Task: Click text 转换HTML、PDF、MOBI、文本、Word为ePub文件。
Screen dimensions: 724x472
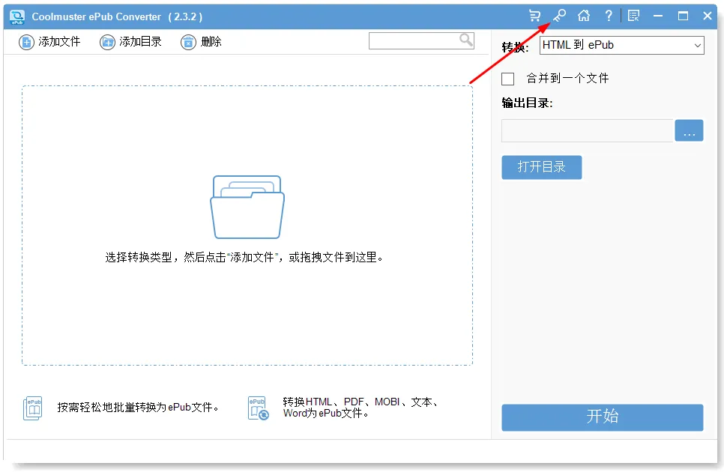Action: click(361, 408)
